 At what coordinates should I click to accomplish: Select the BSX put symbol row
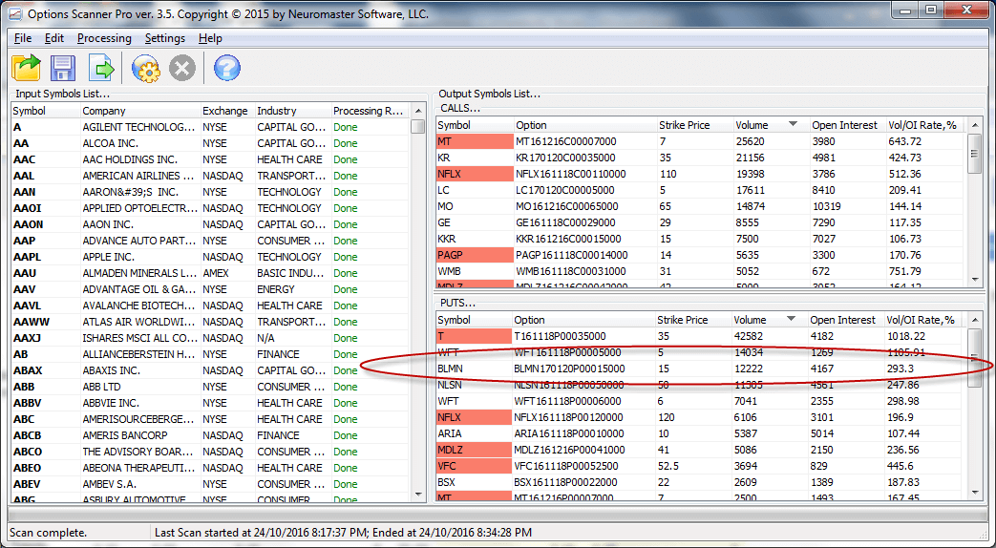pyautogui.click(x=701, y=482)
